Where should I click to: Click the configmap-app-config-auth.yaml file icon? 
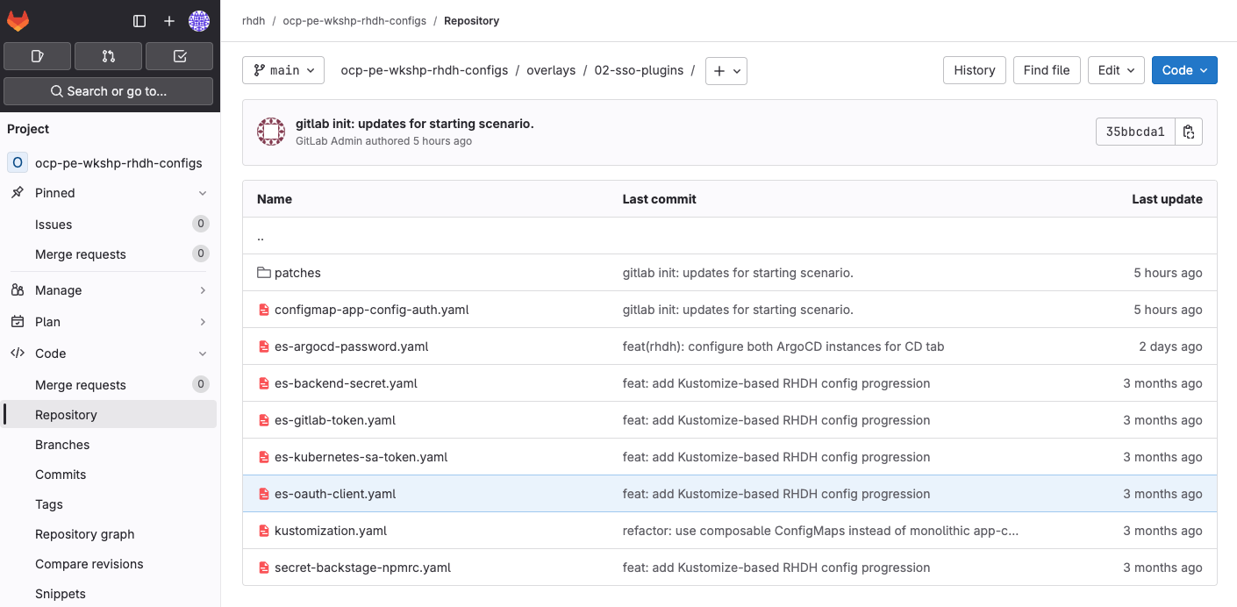tap(263, 310)
